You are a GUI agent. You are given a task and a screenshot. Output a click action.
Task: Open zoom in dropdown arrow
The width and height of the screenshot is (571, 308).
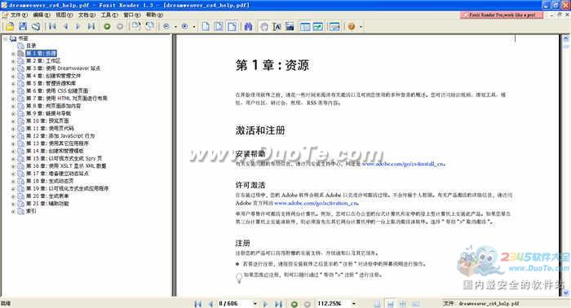point(194,27)
